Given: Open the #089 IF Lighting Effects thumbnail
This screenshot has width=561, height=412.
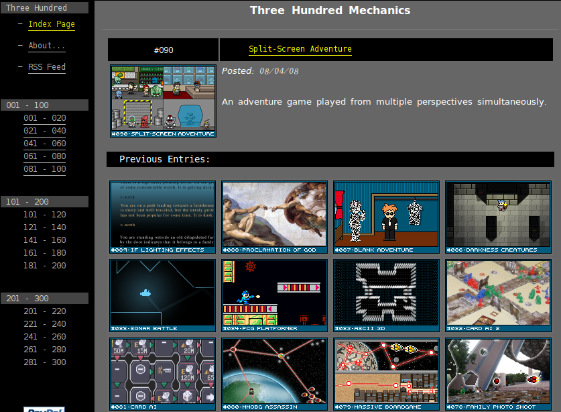Looking at the screenshot, I should point(162,217).
